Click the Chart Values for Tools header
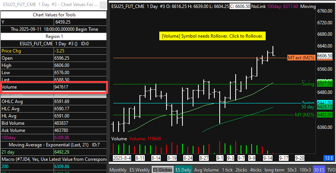 54,15
